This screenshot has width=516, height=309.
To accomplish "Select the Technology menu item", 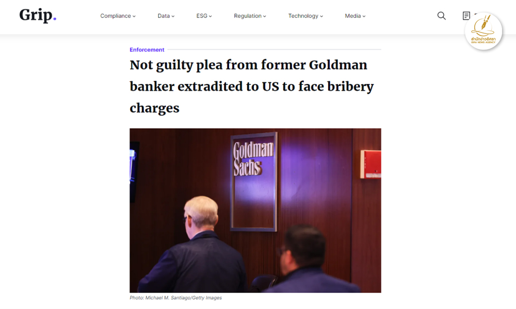I will 303,16.
